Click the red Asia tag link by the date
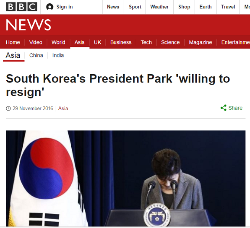 click(x=63, y=109)
